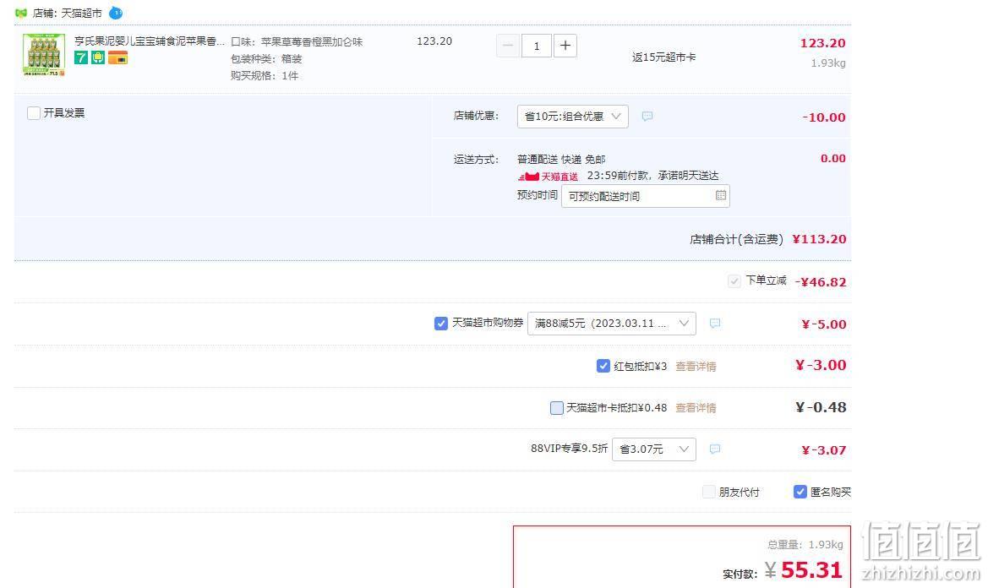Open 查看详情 for the red envelope deduction
The width and height of the screenshot is (988, 588).
[696, 367]
